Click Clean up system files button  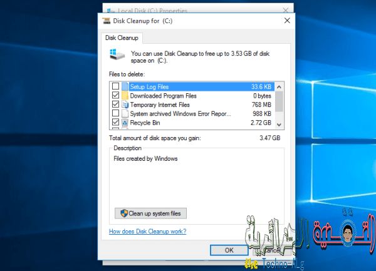click(150, 213)
